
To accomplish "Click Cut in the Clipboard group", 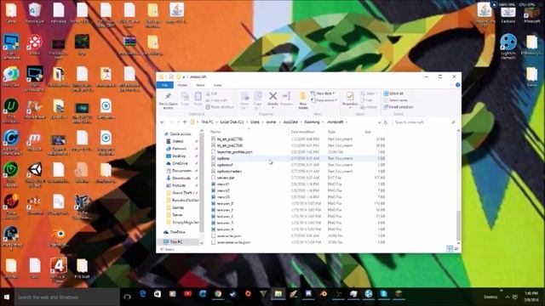I will 212,93.
